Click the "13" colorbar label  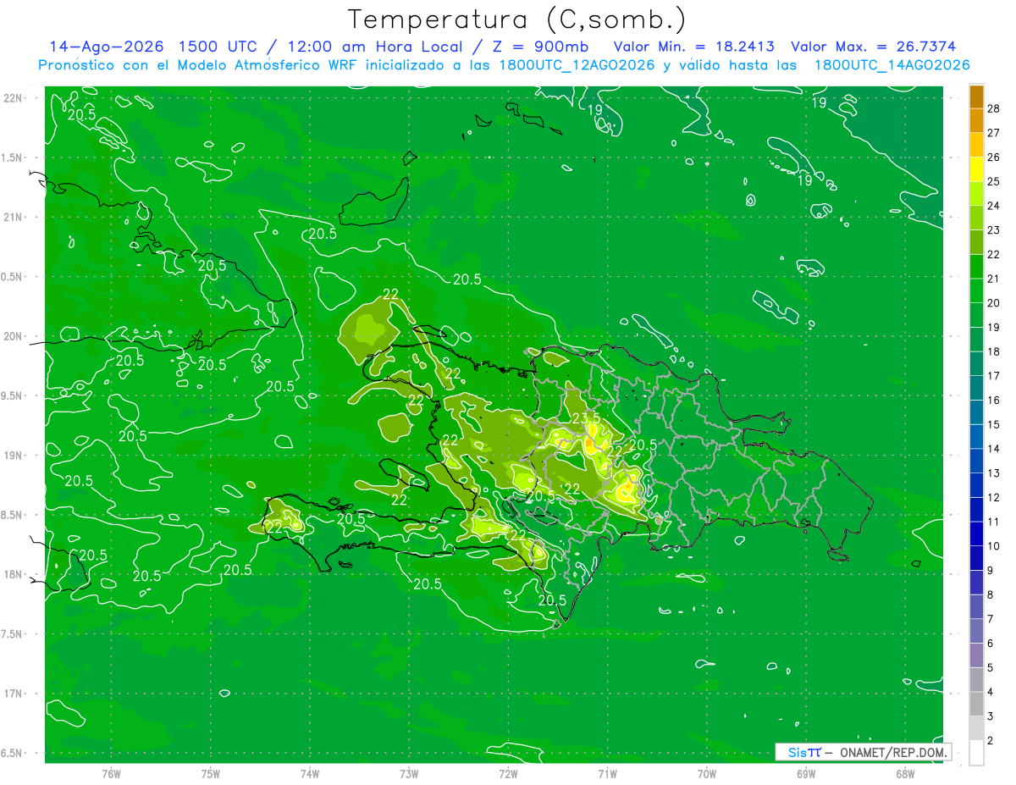click(x=994, y=473)
